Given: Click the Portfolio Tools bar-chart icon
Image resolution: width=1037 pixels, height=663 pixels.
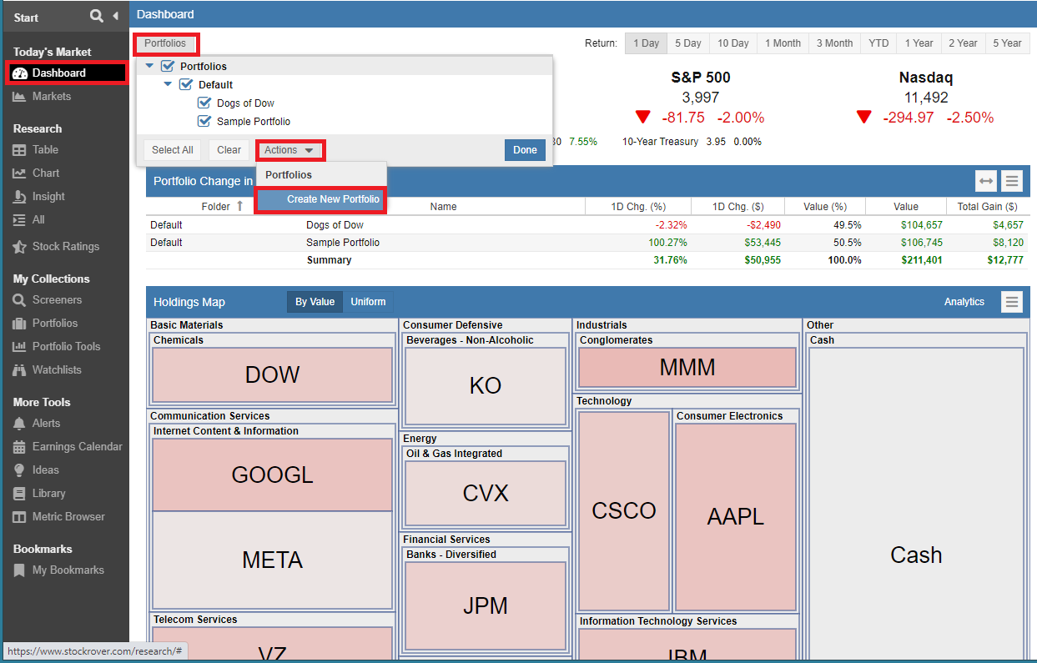Looking at the screenshot, I should pyautogui.click(x=20, y=347).
